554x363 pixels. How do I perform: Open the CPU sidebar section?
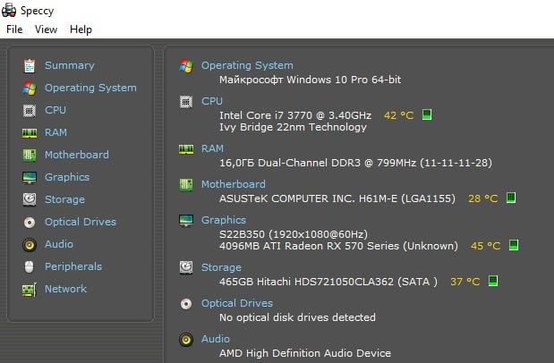point(55,110)
